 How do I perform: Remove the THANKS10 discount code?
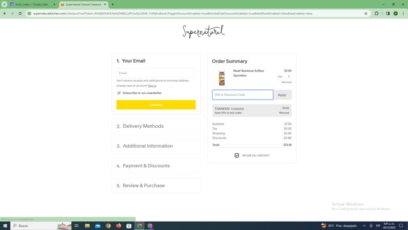click(x=284, y=113)
